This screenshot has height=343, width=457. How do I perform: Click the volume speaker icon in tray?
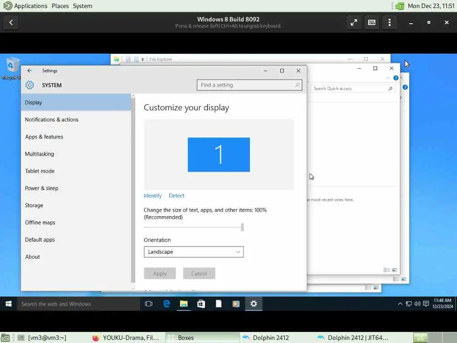pos(417,304)
